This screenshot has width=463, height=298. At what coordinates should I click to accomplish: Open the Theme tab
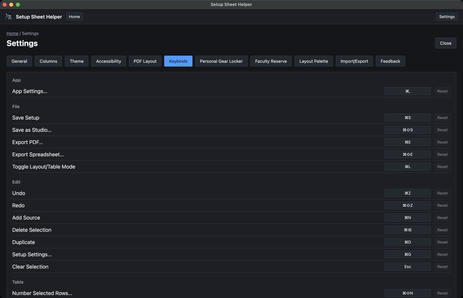tap(77, 61)
